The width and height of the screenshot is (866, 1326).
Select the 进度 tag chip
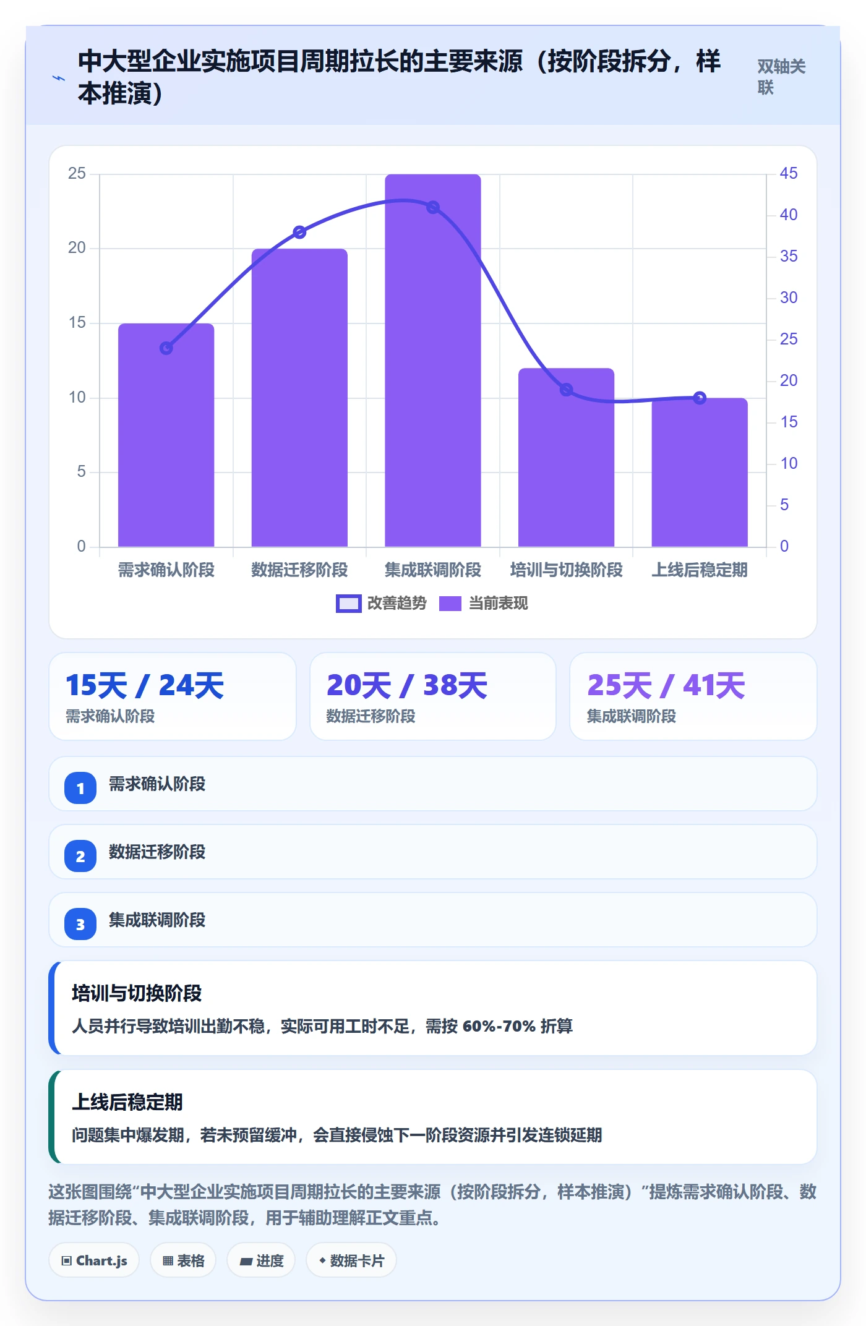(x=261, y=1260)
